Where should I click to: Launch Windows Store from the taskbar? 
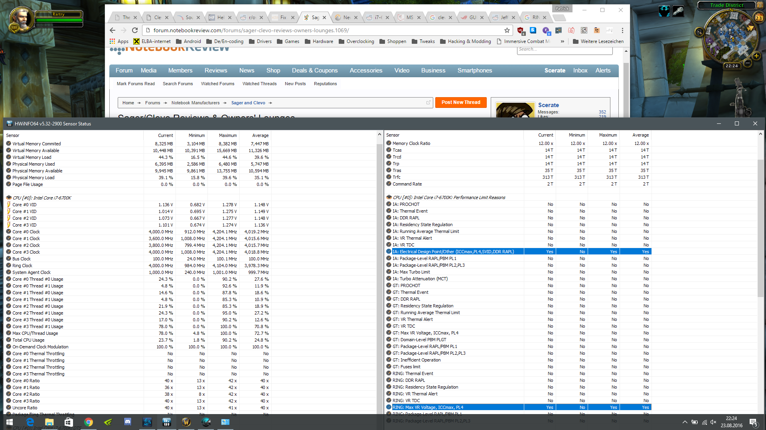[x=69, y=422]
